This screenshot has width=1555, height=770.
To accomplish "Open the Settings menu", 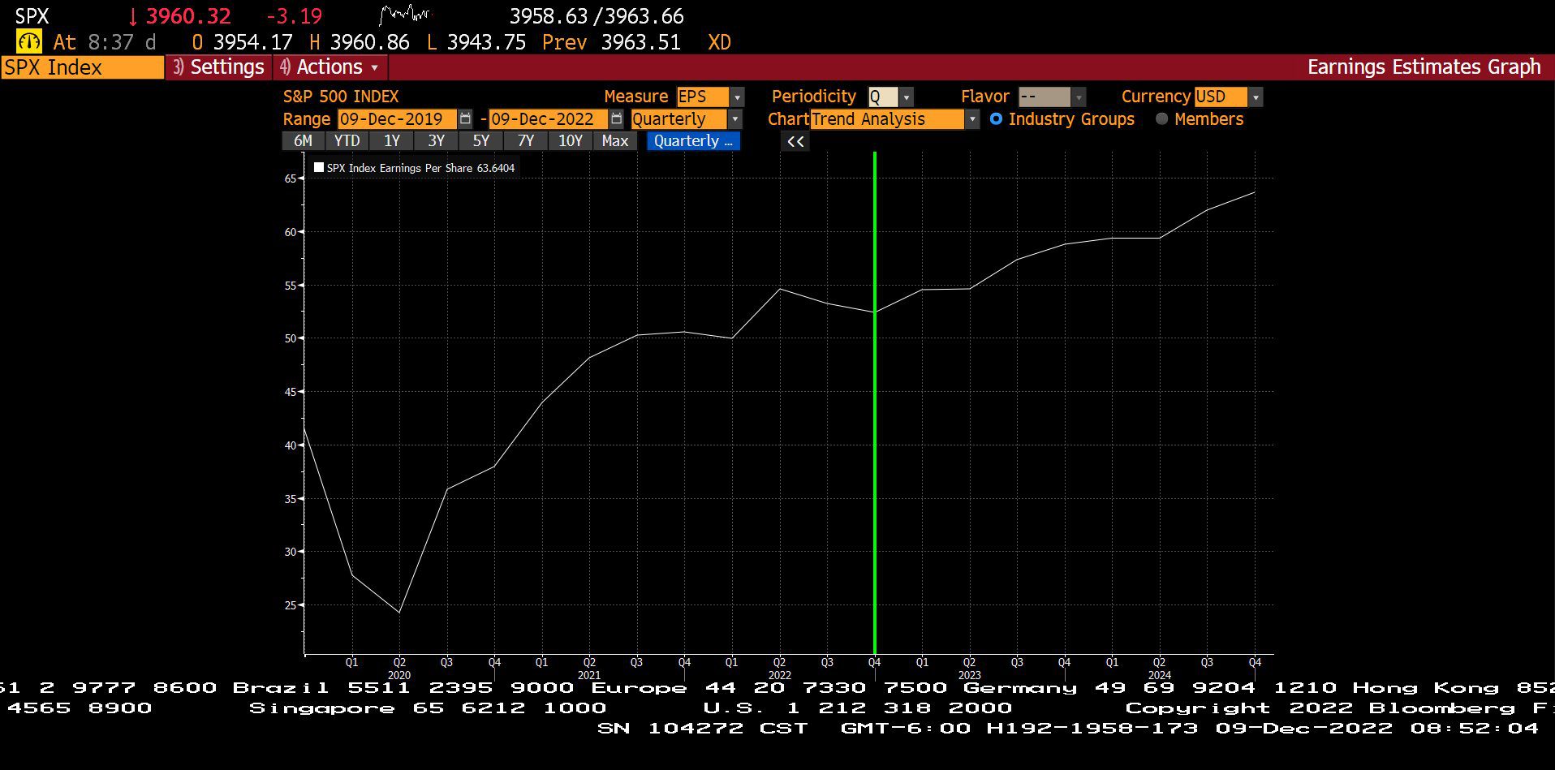I will (x=219, y=67).
